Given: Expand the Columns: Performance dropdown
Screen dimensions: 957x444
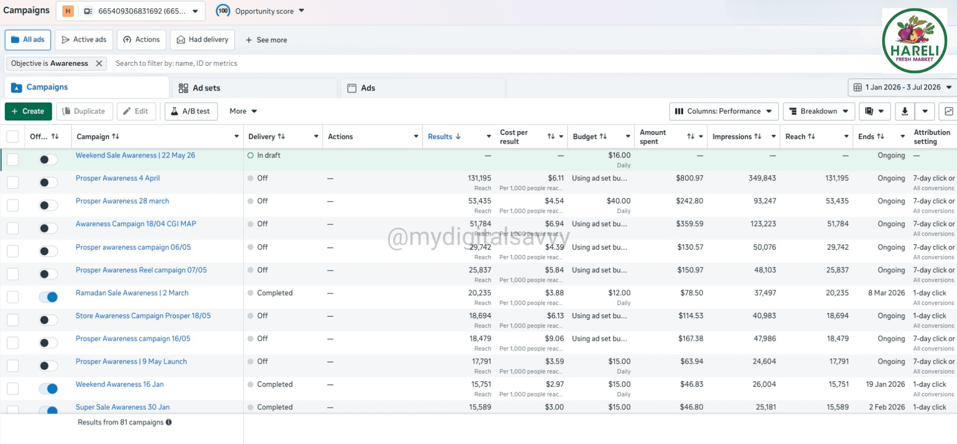Looking at the screenshot, I should coord(724,111).
